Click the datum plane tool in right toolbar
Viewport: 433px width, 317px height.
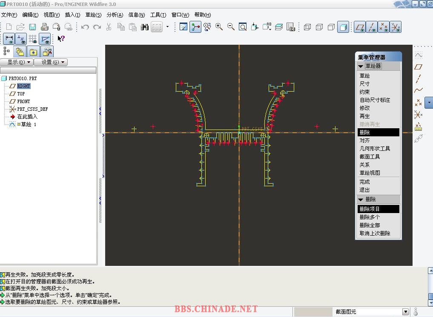pyautogui.click(x=419, y=67)
